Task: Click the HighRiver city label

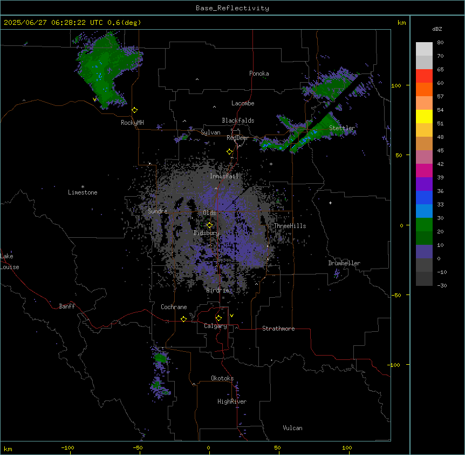Action: 232,402
